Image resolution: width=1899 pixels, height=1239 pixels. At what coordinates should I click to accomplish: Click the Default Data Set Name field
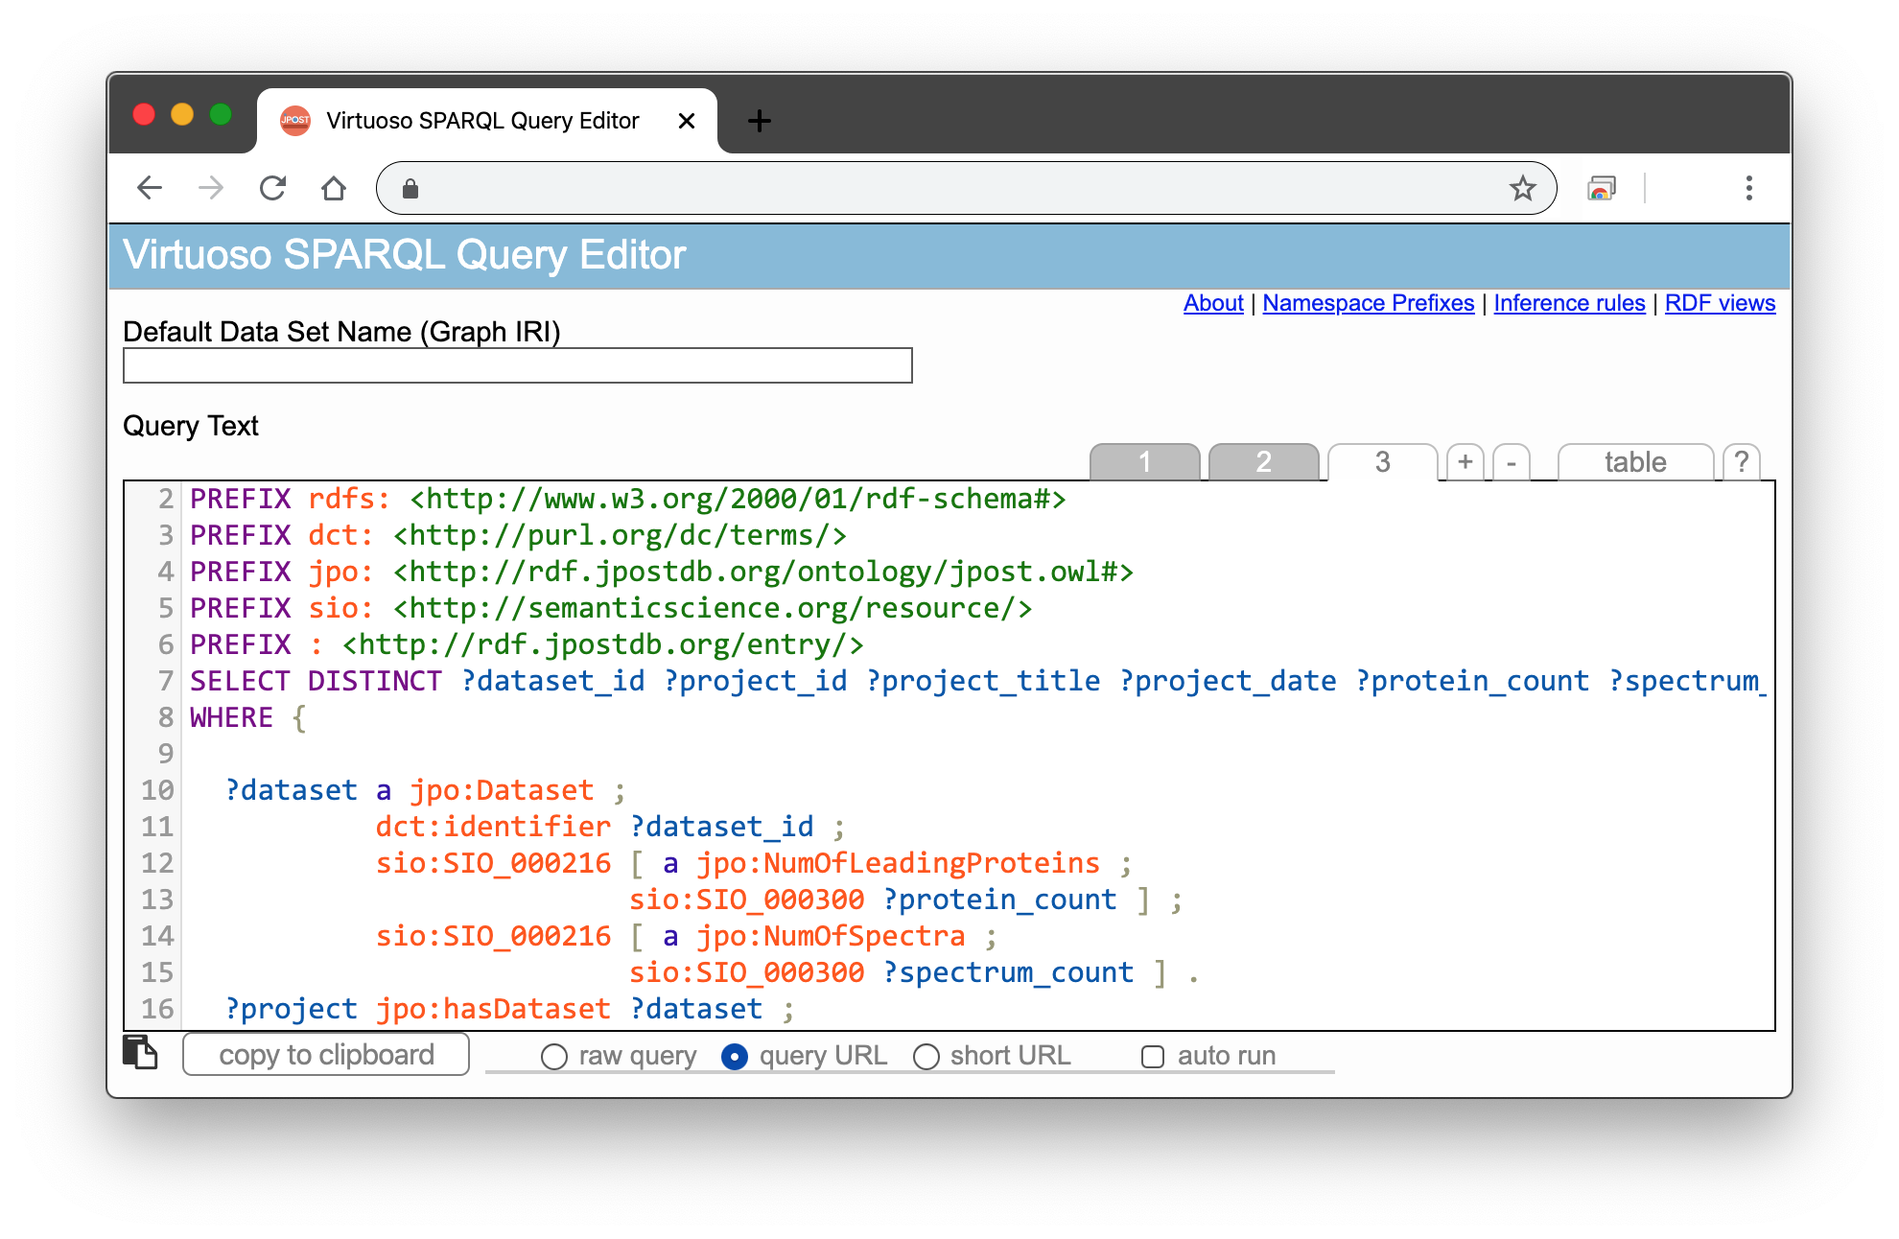pos(518,365)
